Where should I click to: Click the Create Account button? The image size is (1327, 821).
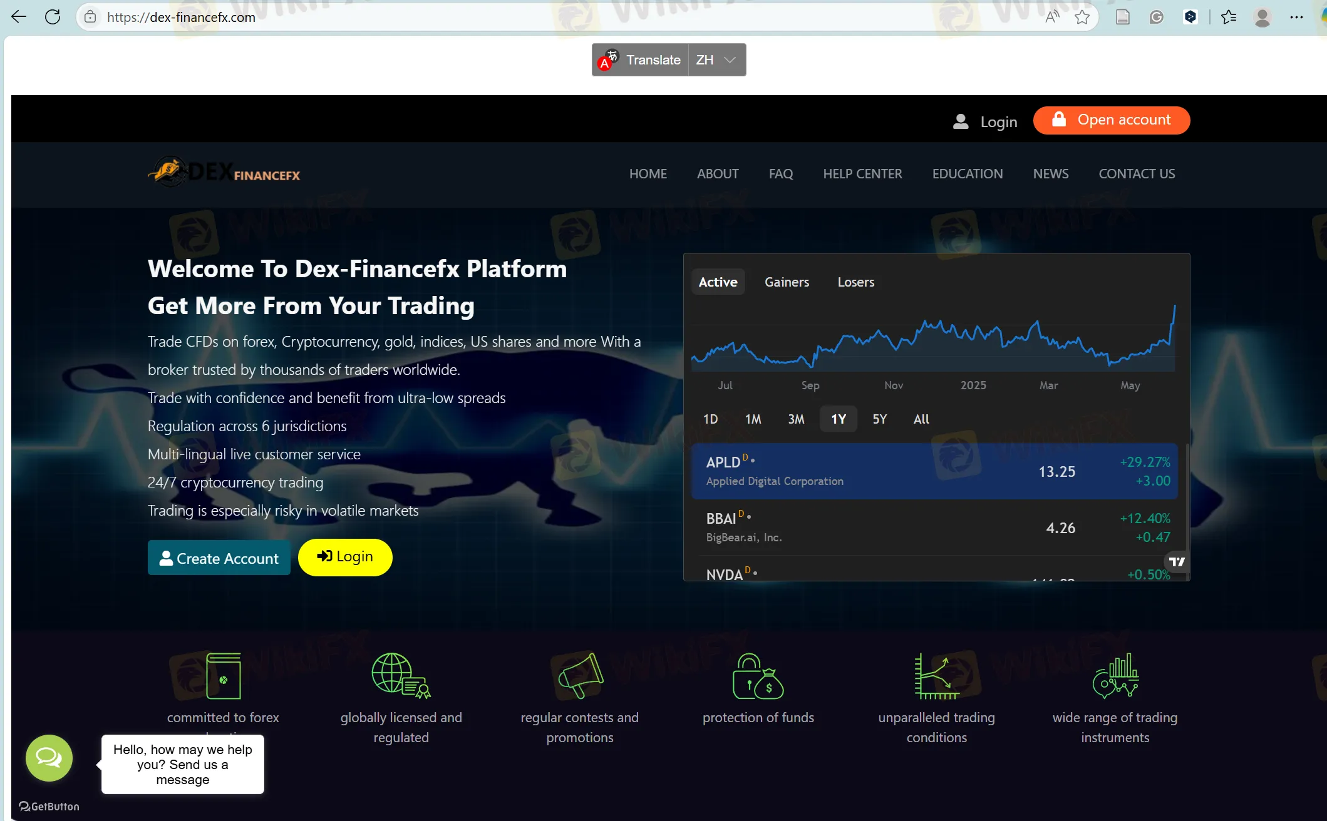pos(219,558)
